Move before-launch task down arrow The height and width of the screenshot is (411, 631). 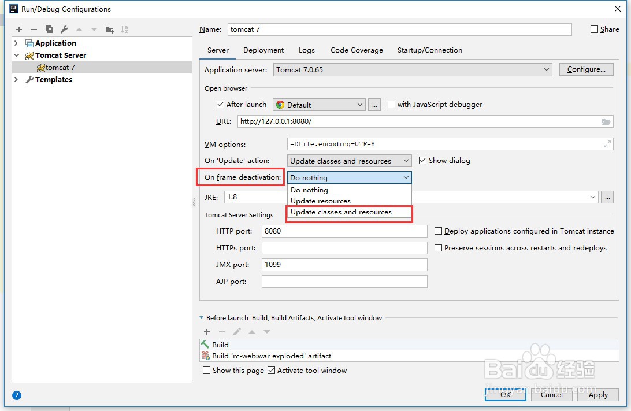coord(267,332)
